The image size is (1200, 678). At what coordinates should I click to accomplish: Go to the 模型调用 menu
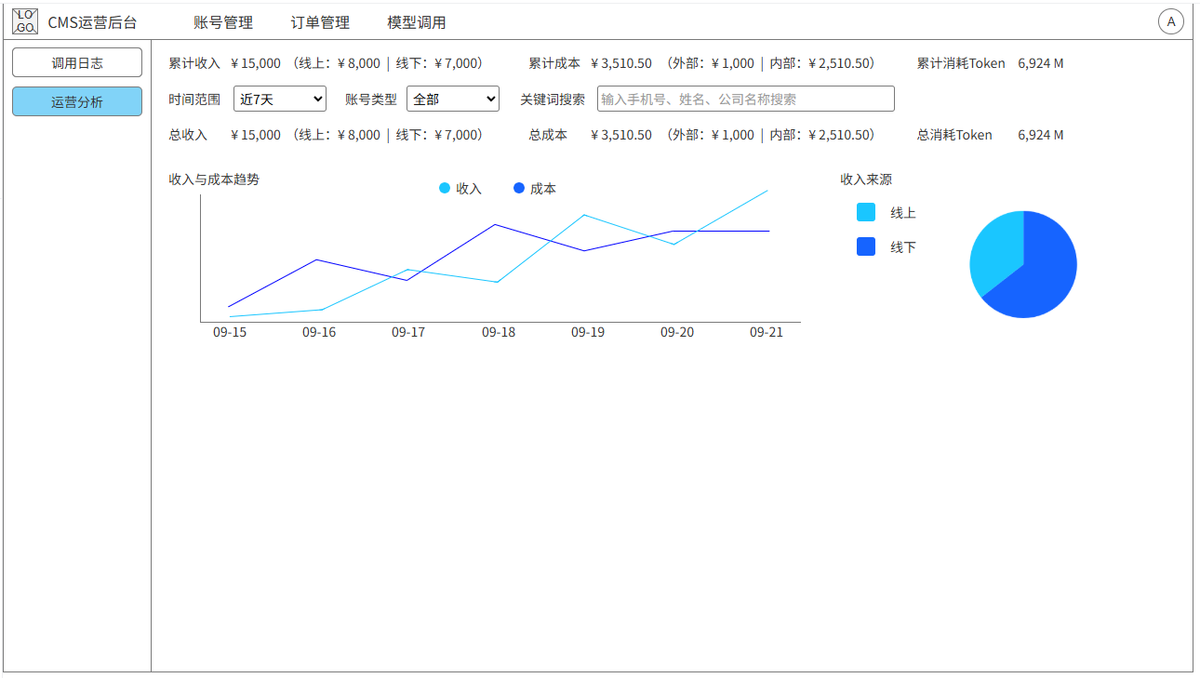(x=417, y=22)
